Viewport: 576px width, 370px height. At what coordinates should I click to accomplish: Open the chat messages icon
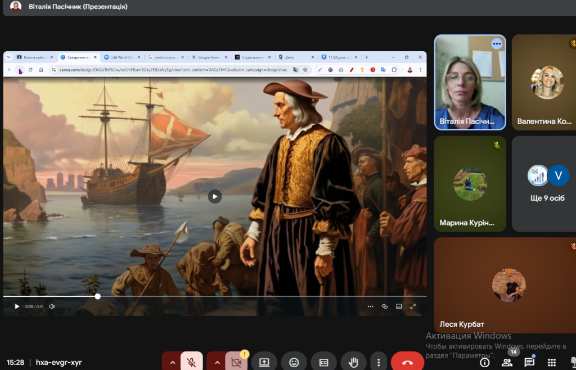coord(529,362)
